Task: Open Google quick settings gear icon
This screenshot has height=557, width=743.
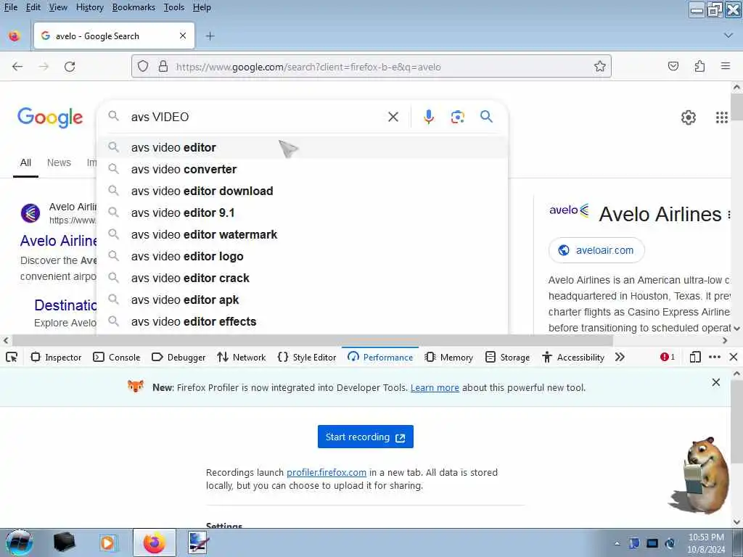Action: pos(688,117)
